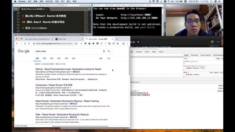Click the Google results page vertical scrollbar
The width and height of the screenshot is (235, 132).
(x=129, y=60)
